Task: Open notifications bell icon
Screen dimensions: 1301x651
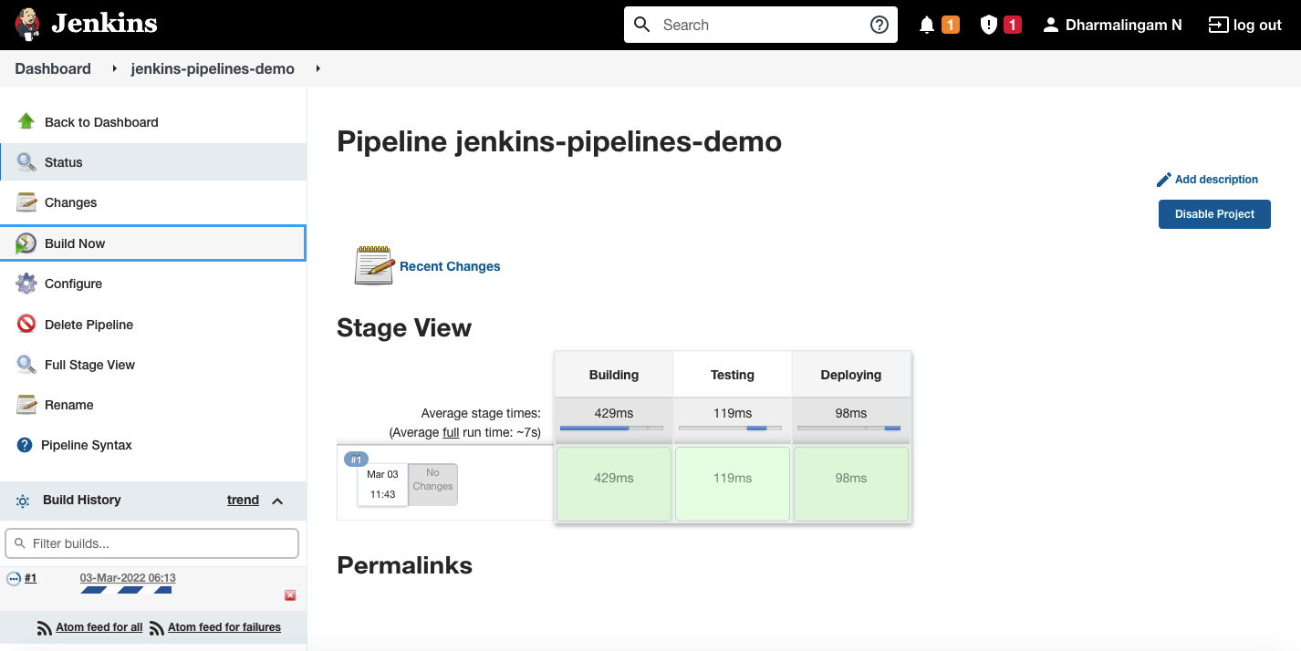Action: click(927, 25)
